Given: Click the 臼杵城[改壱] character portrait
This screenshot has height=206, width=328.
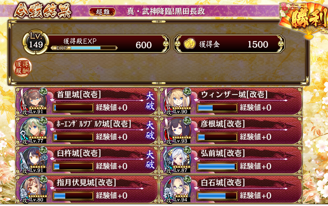Looking at the screenshot, I should [x=33, y=160].
